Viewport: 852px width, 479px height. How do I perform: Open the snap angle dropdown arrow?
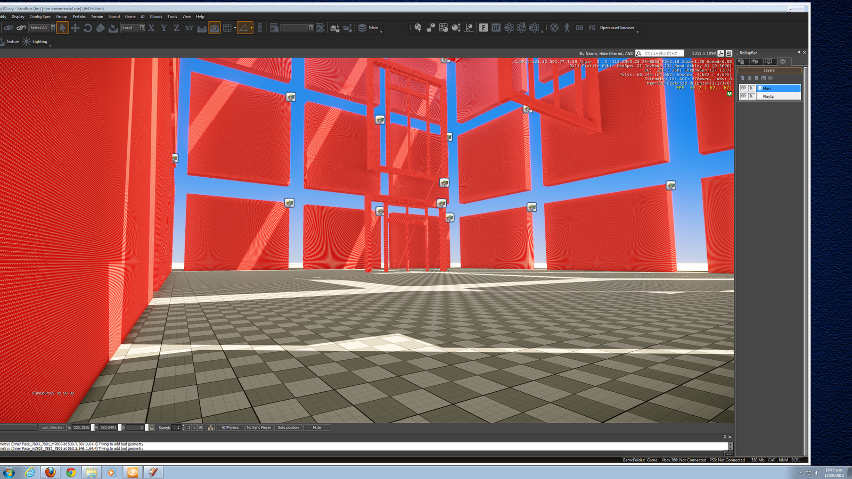pyautogui.click(x=251, y=28)
